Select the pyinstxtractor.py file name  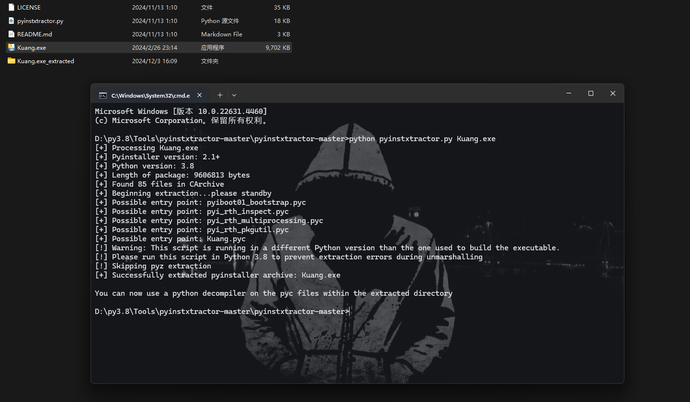[40, 21]
